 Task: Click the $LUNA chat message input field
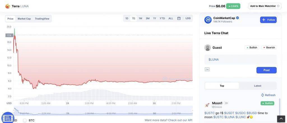[240, 59]
